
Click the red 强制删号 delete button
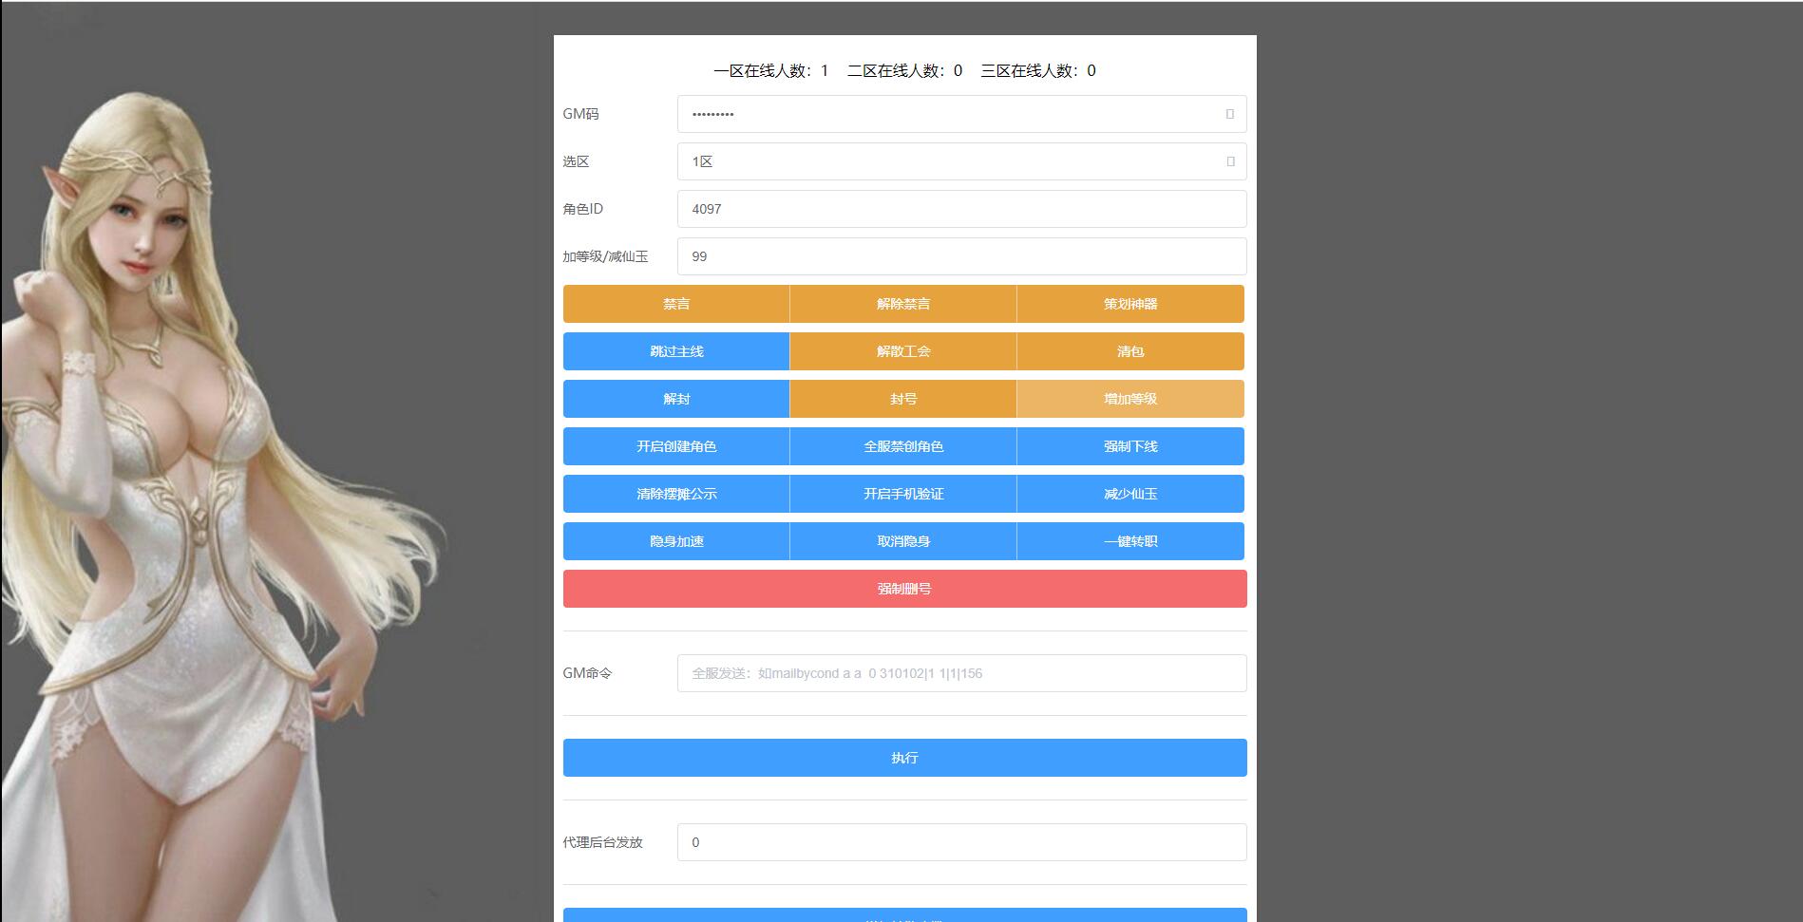(x=902, y=589)
